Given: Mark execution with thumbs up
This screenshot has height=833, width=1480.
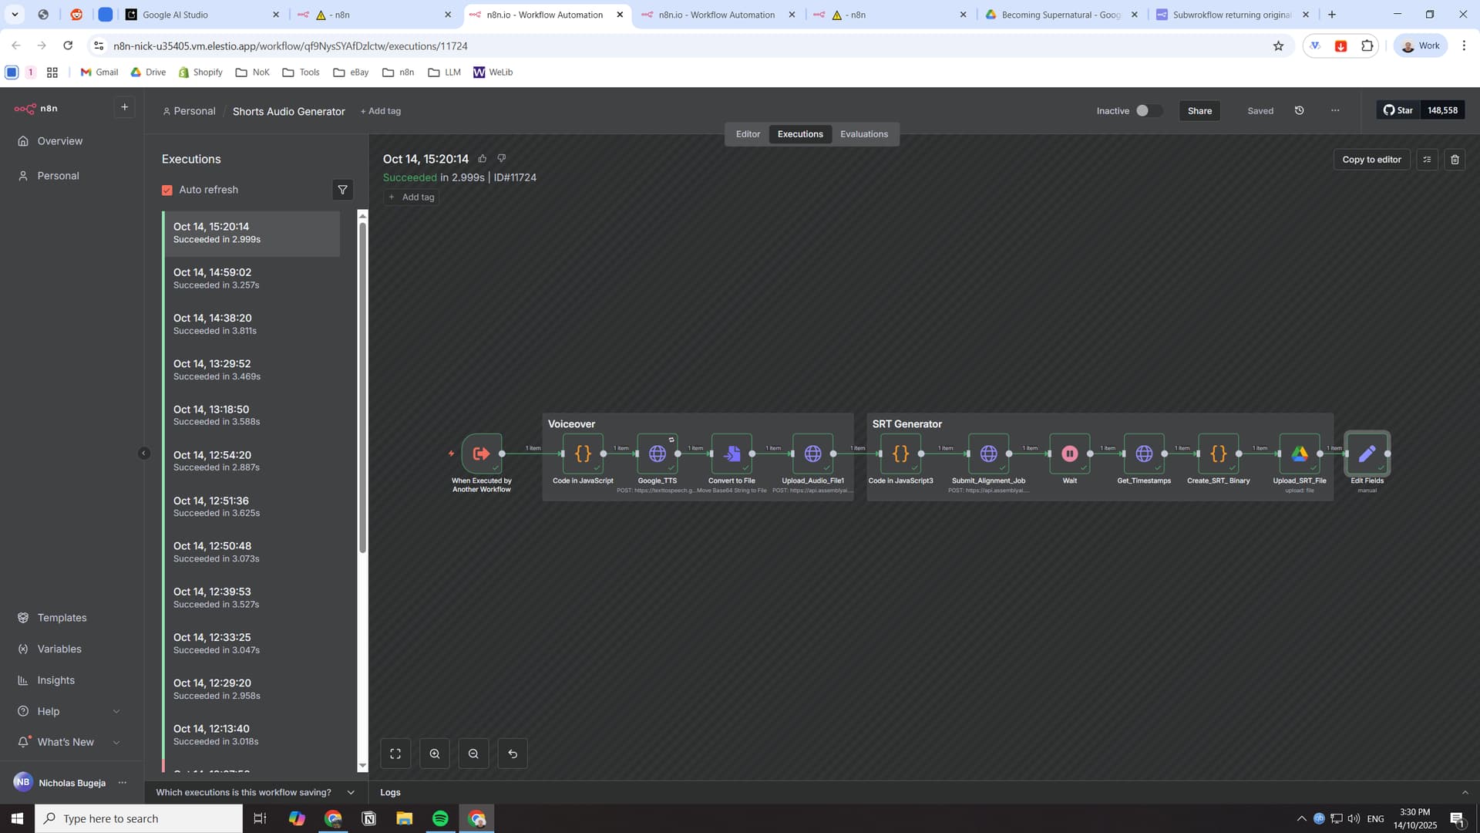Looking at the screenshot, I should (x=483, y=159).
